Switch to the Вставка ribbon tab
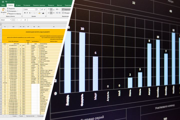Viewport: 180px width, 120px height. pyautogui.click(x=18, y=5)
